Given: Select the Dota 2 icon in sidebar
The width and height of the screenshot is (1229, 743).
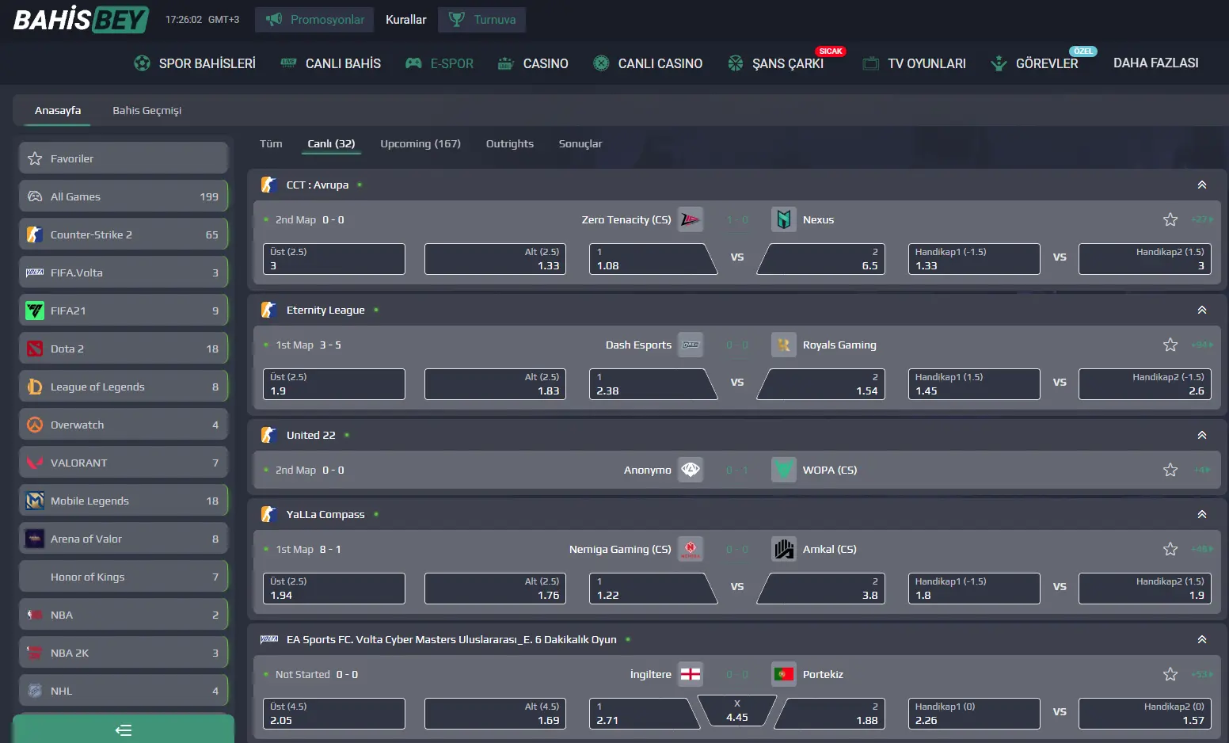Looking at the screenshot, I should [x=35, y=349].
